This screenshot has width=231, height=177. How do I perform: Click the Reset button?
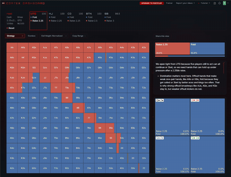(11, 28)
